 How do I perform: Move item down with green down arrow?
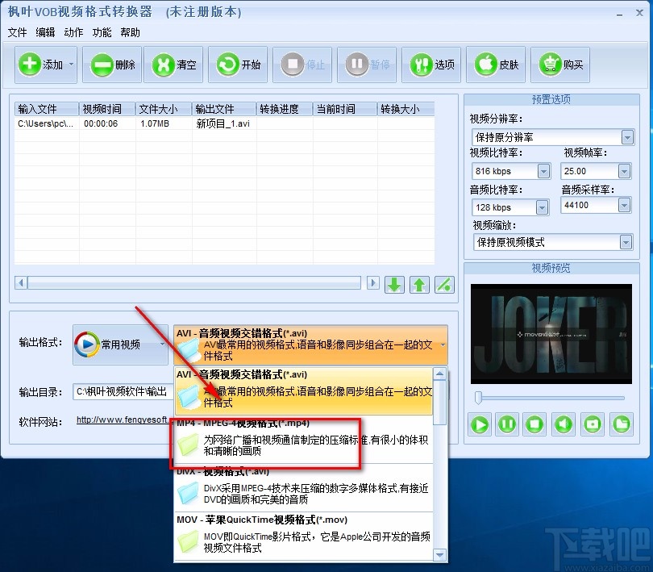[x=394, y=284]
